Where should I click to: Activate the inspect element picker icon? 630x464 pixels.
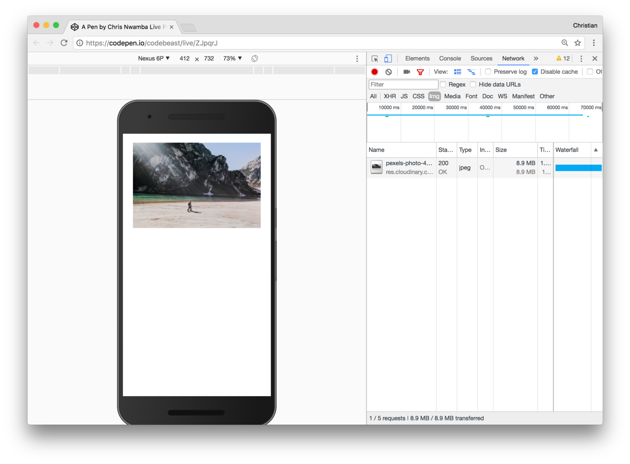coord(374,59)
